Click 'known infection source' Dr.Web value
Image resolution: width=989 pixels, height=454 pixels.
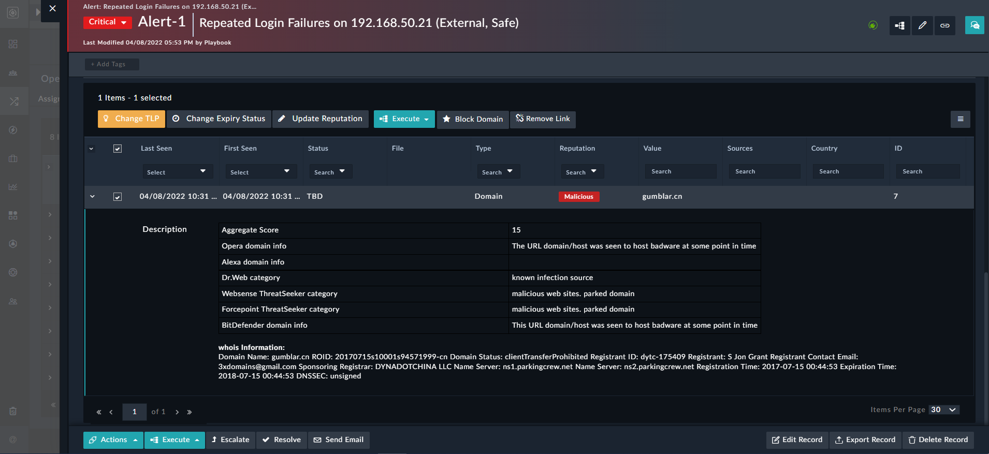[552, 278]
